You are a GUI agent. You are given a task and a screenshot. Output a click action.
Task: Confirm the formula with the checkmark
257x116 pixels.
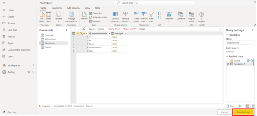pos(79,29)
